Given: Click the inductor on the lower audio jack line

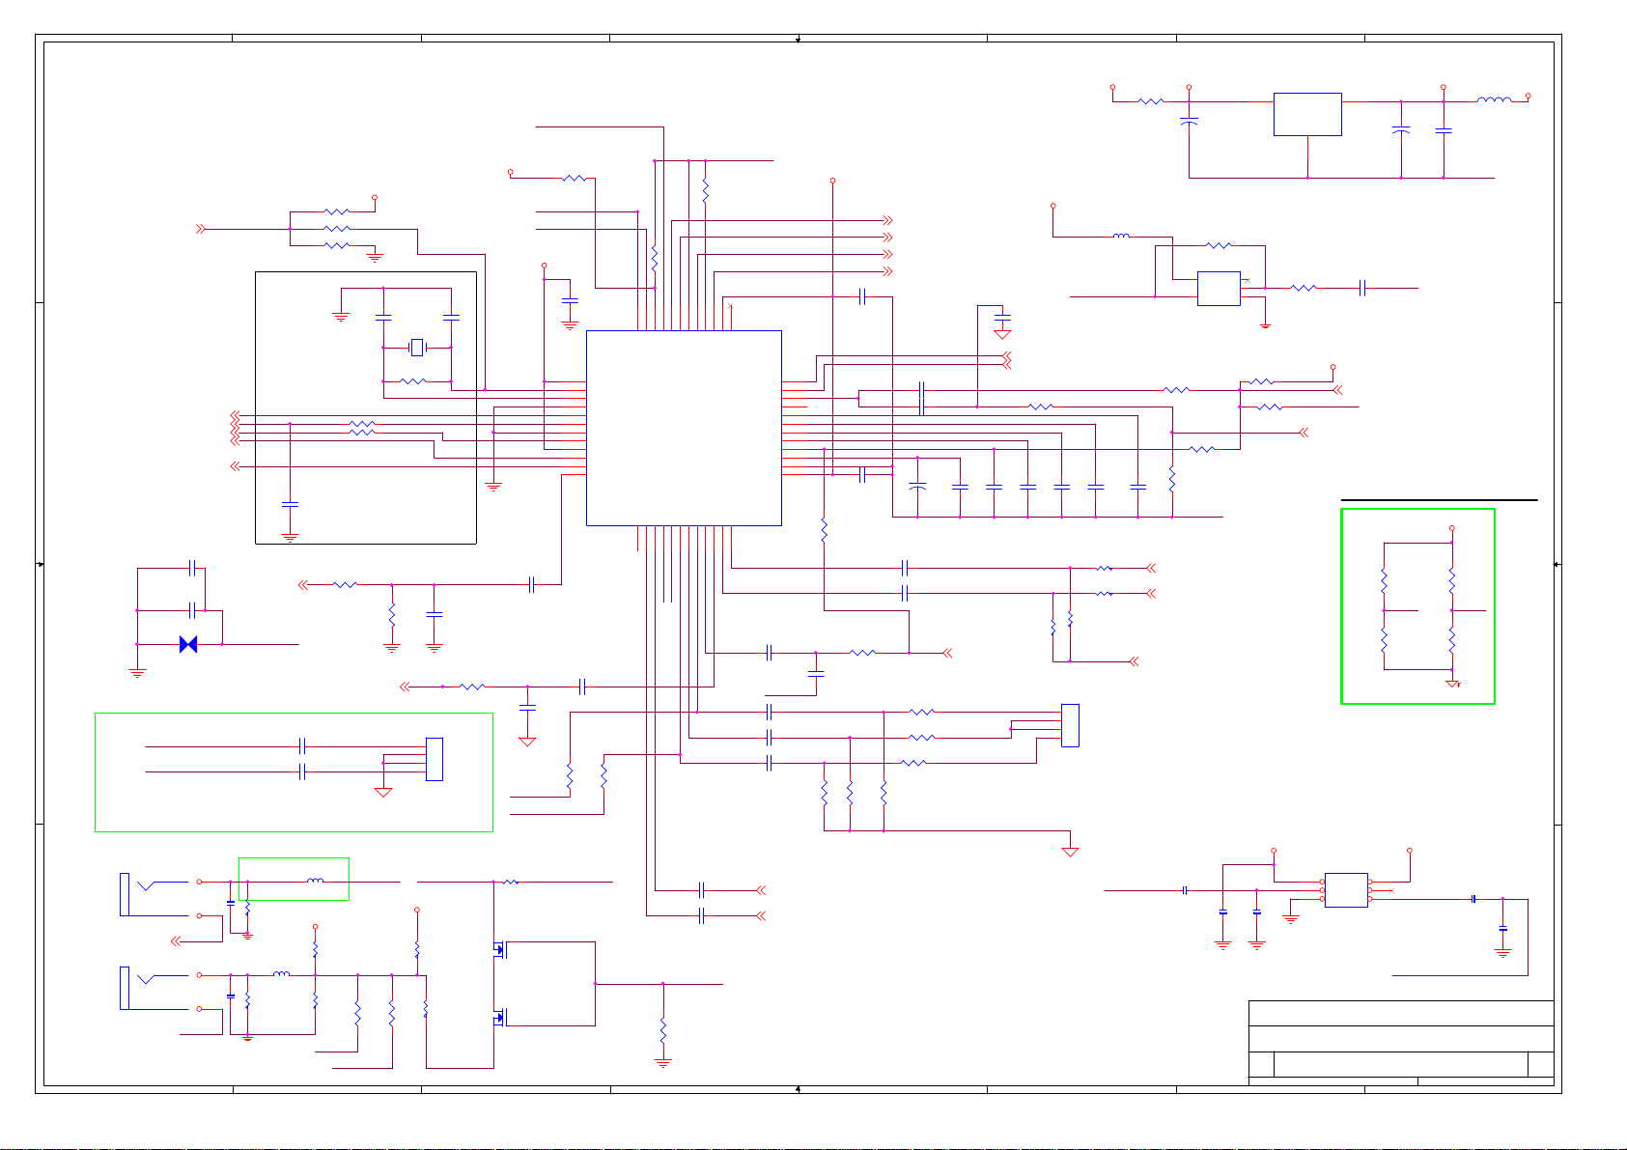Looking at the screenshot, I should point(281,974).
